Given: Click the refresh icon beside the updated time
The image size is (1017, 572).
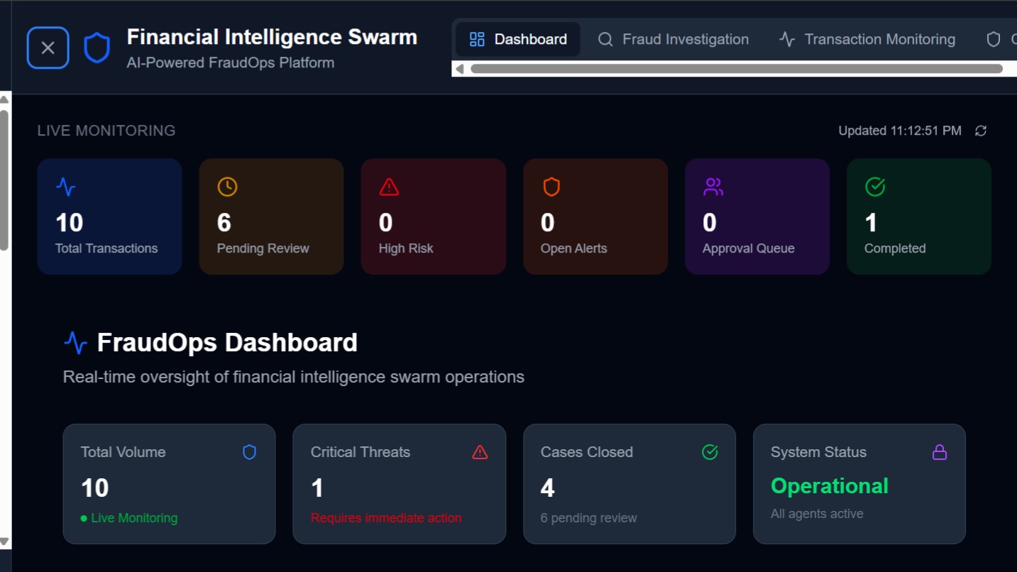Looking at the screenshot, I should (981, 131).
